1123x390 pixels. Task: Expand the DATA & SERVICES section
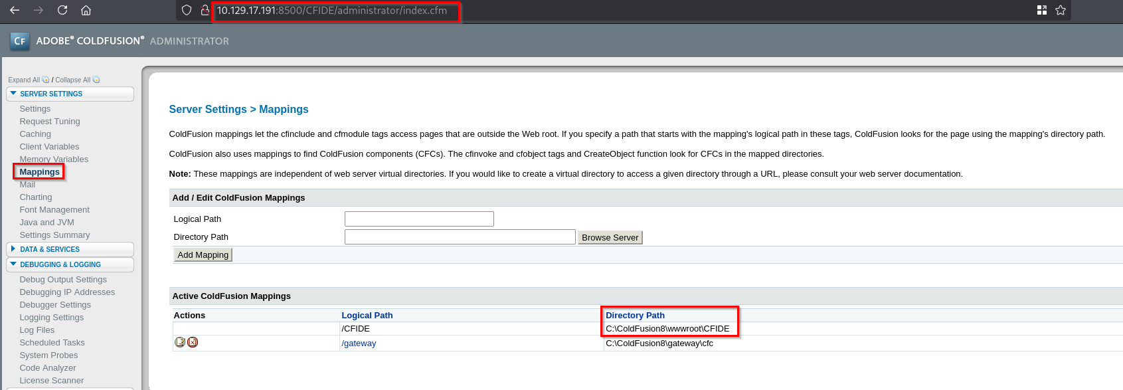(70, 249)
